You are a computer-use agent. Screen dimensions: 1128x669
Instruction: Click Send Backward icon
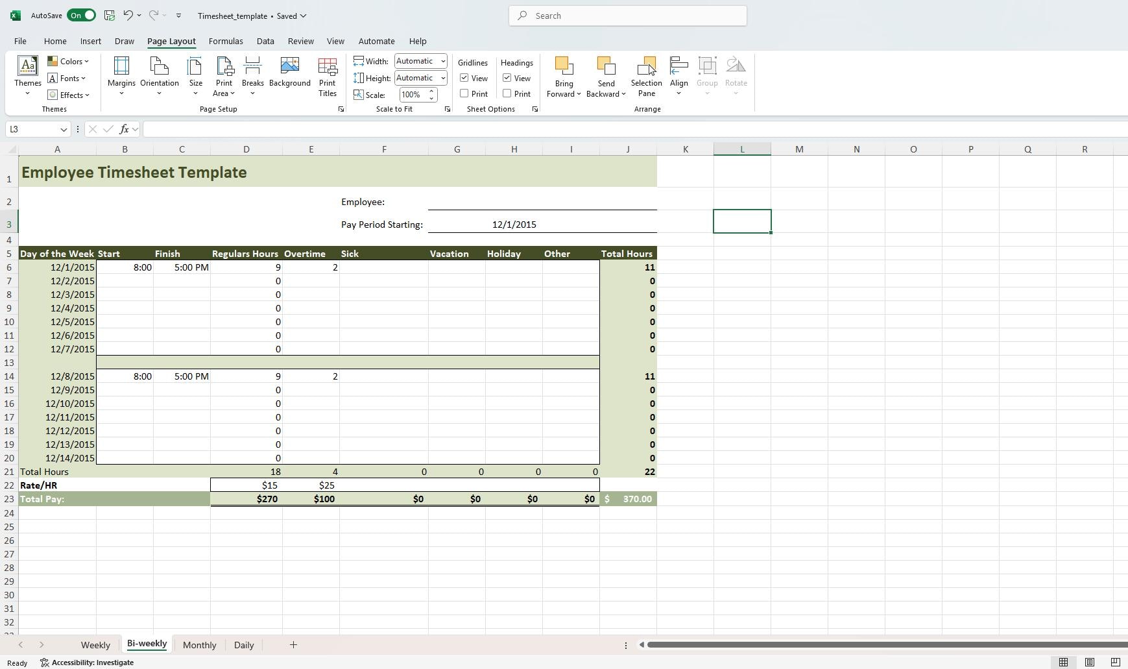point(606,66)
